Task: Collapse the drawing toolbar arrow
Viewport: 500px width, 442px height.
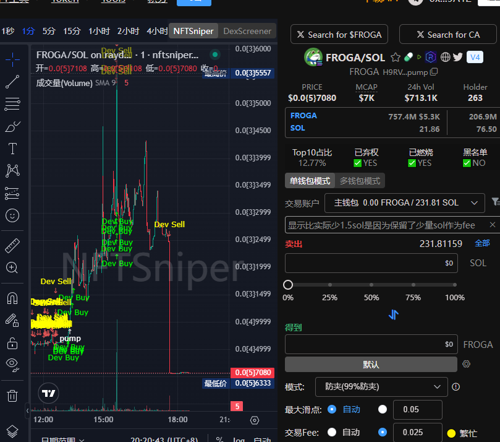Action: pos(27,410)
